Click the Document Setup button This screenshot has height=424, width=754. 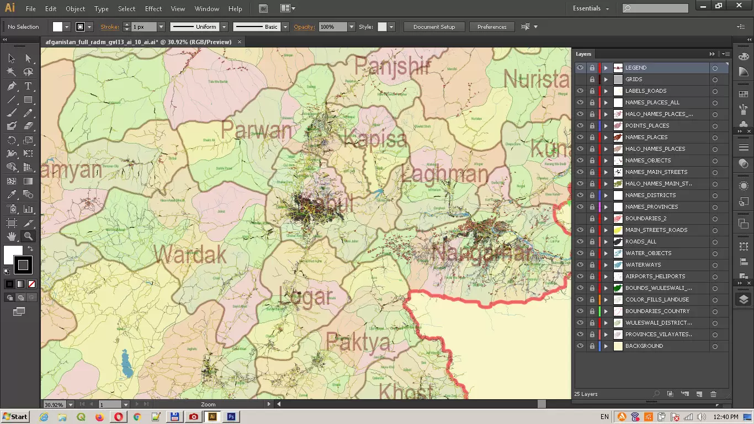(x=434, y=26)
